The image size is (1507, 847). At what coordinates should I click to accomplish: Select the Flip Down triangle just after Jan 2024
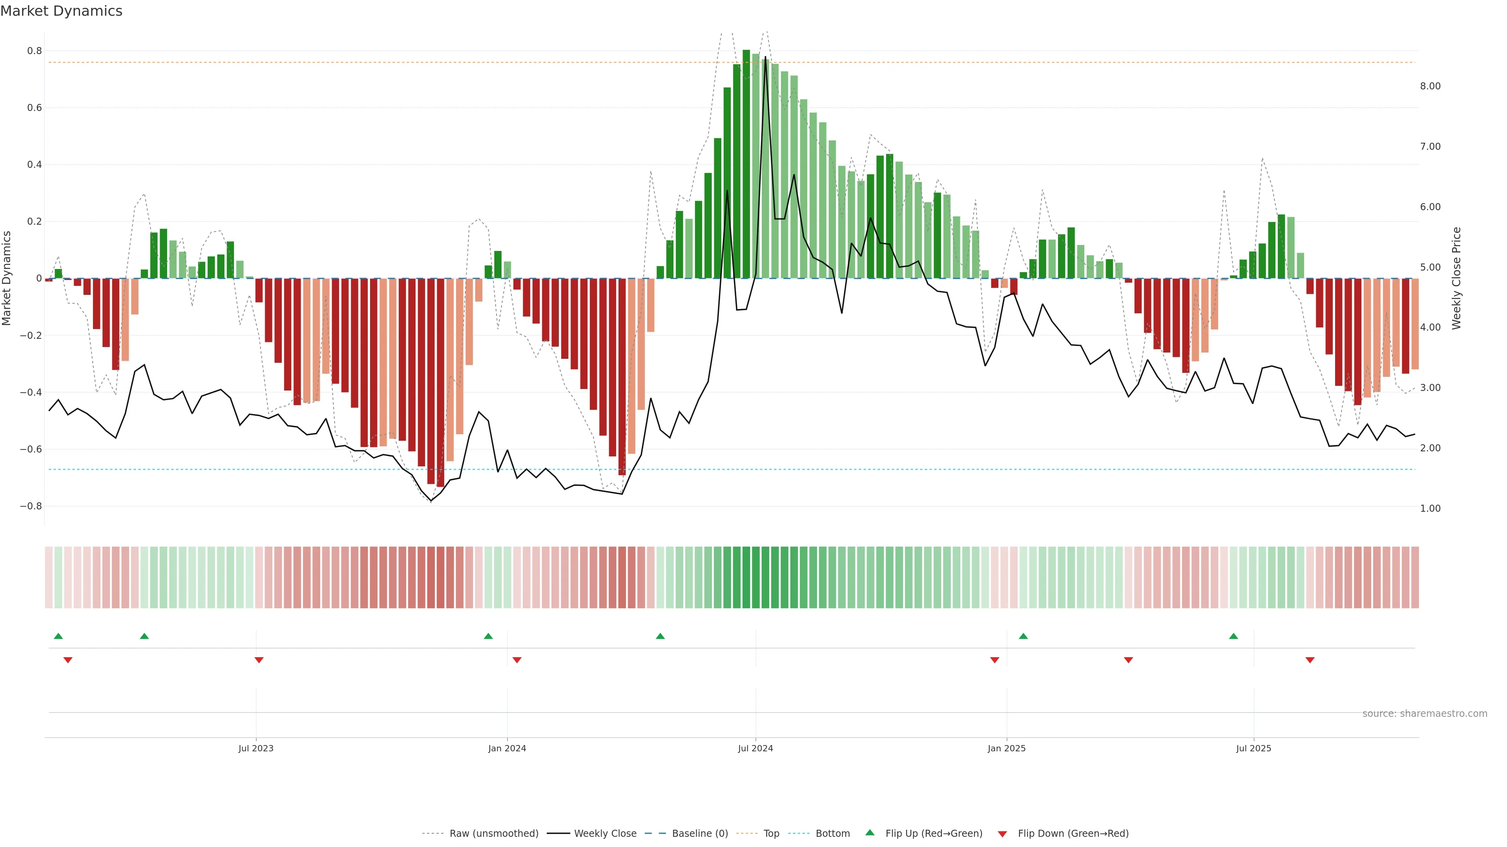(516, 660)
